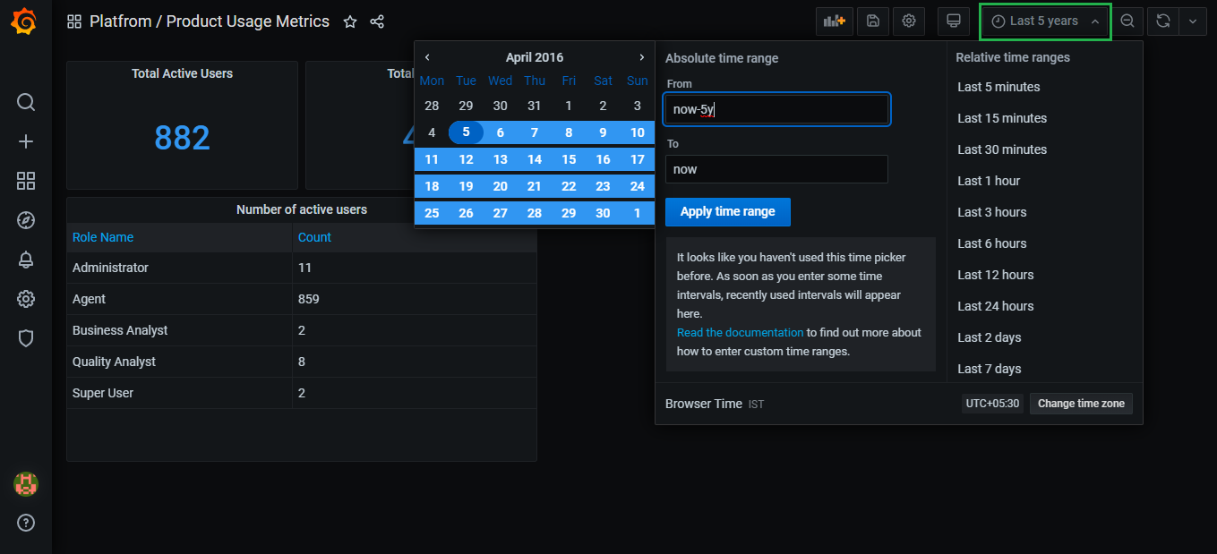Click the Super User row
The width and height of the screenshot is (1217, 554).
pos(302,393)
